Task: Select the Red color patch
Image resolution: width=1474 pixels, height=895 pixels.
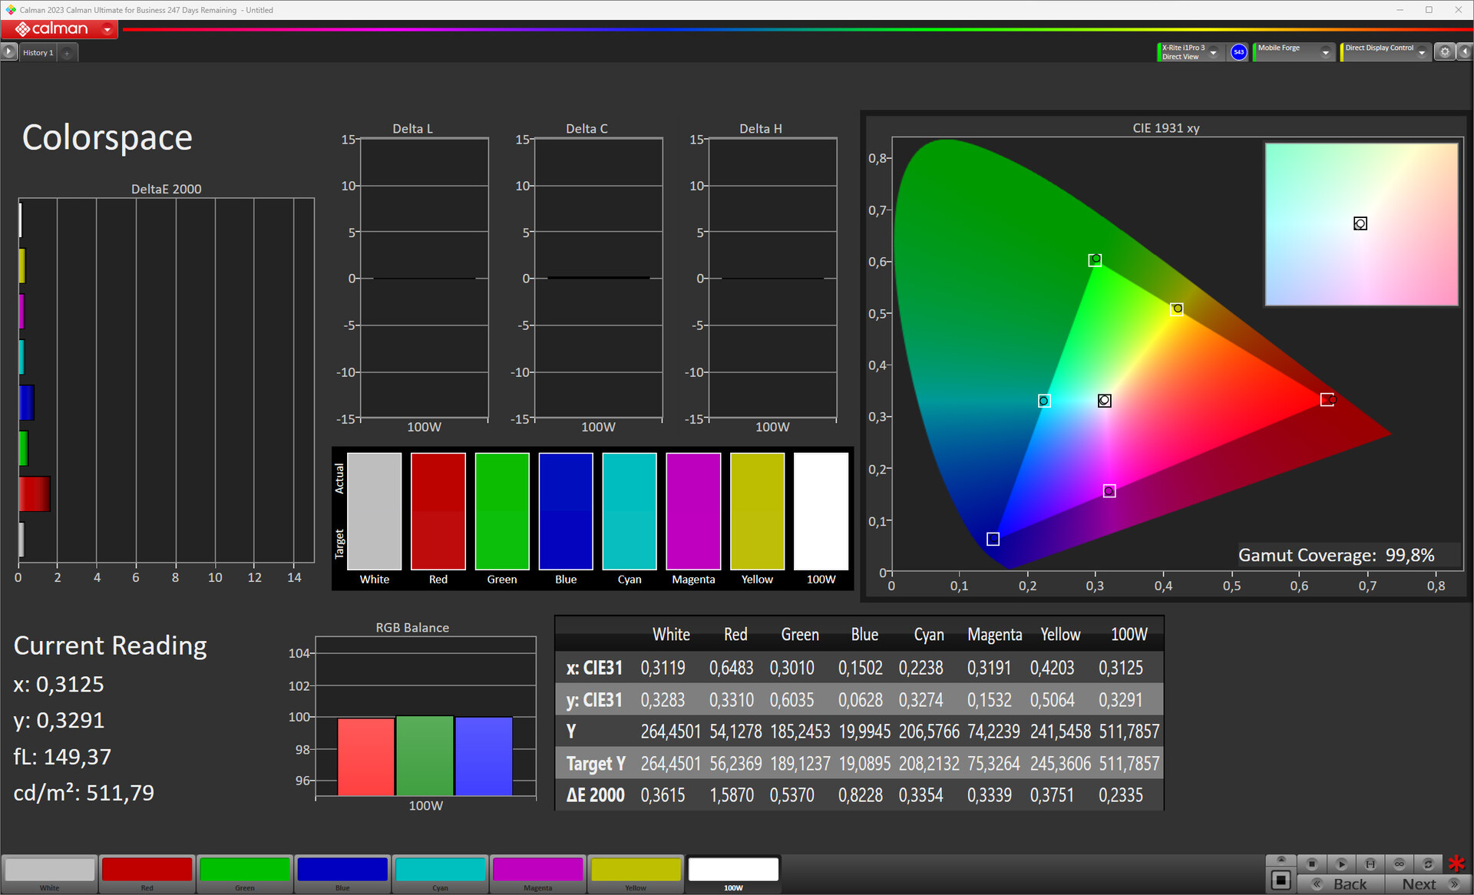Action: (147, 874)
